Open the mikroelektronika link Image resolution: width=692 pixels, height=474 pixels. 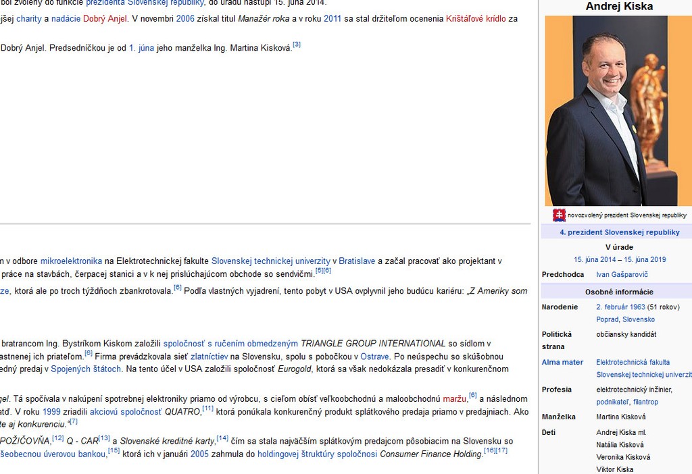tap(71, 261)
